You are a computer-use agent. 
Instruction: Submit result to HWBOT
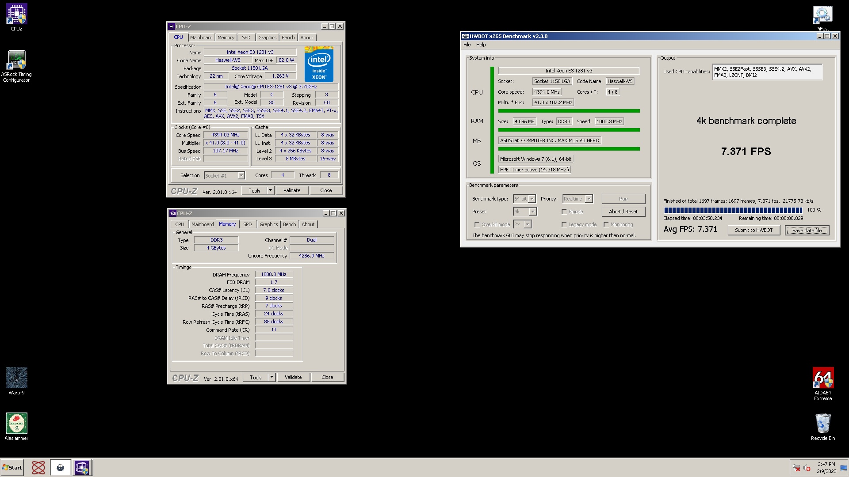(x=754, y=230)
